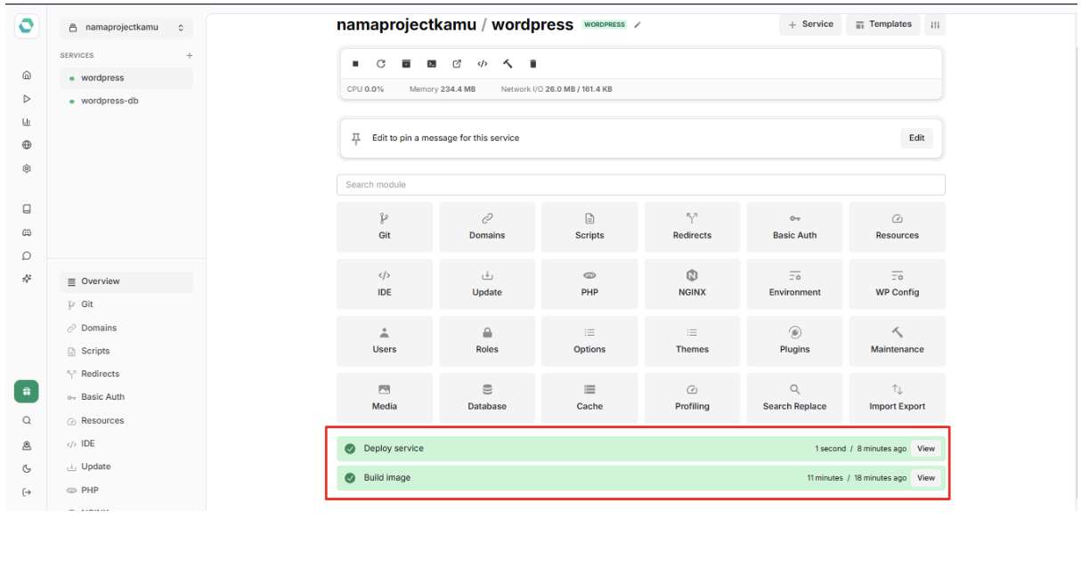Select the wordpress service in sidebar
Screen dimensions: 1081x568
126,78
